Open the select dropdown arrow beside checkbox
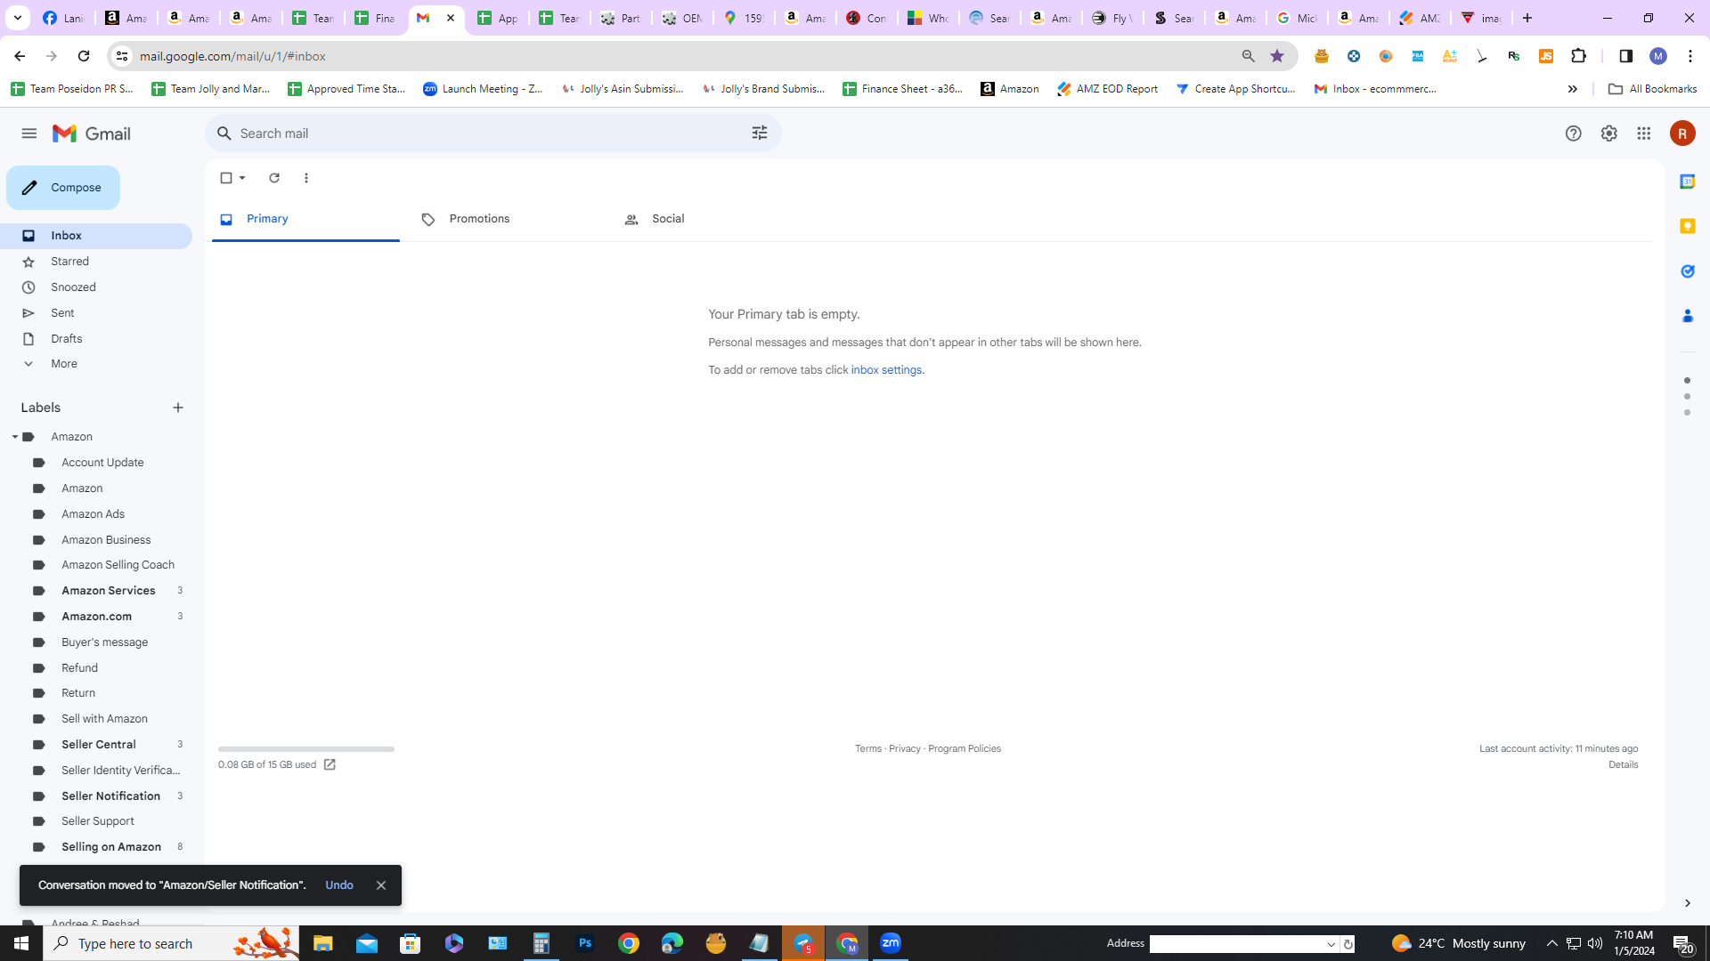 pos(242,178)
